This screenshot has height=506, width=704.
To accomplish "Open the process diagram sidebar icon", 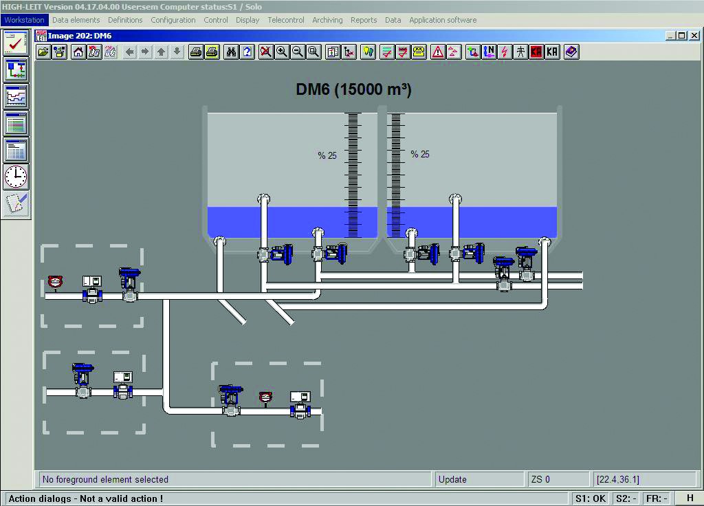I will (x=16, y=69).
